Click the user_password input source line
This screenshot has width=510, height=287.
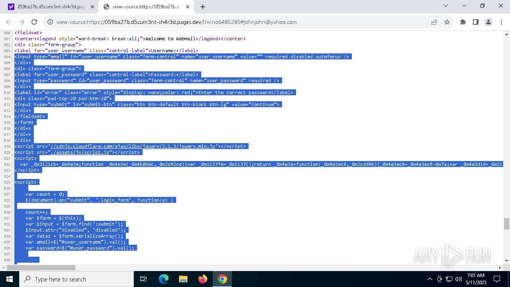[147, 81]
